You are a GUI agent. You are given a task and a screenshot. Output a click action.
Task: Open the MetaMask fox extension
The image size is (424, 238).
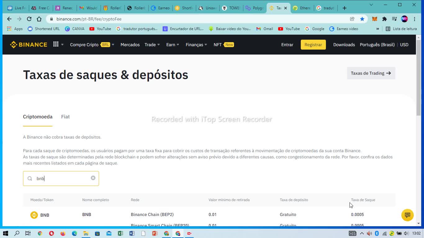pyautogui.click(x=375, y=19)
